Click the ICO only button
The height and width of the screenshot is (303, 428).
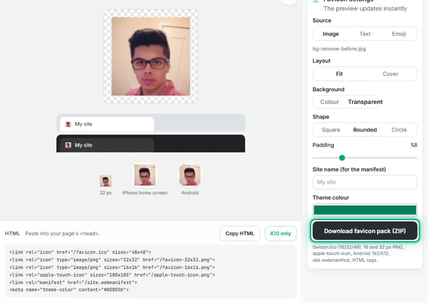pos(281,234)
